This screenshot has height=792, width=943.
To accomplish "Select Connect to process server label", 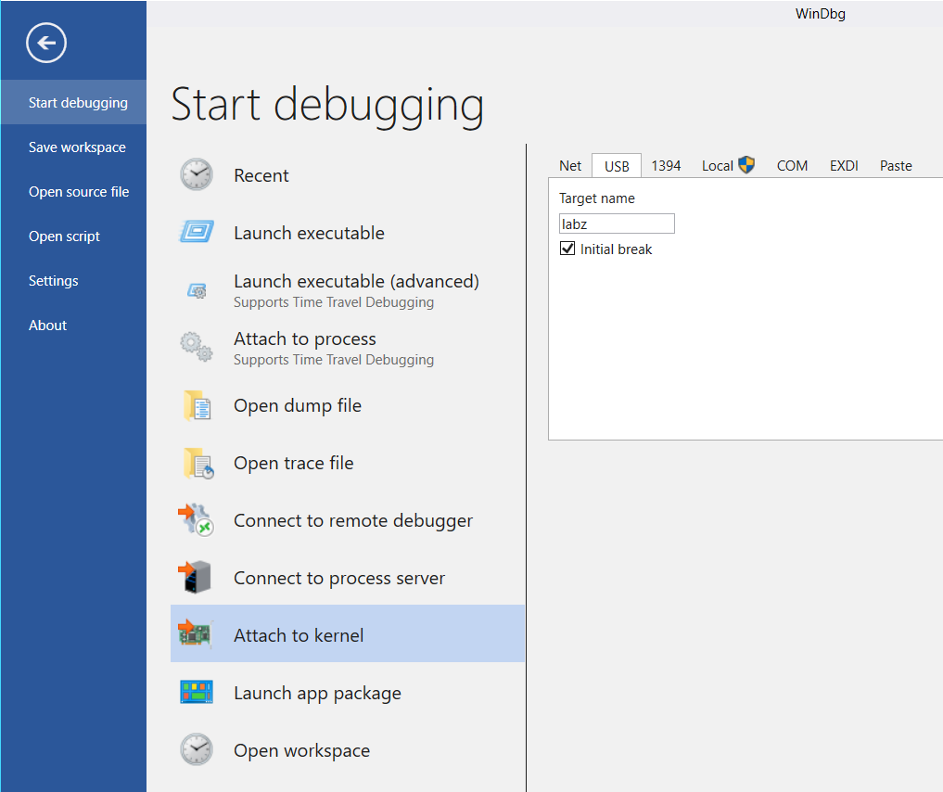I will click(x=339, y=578).
